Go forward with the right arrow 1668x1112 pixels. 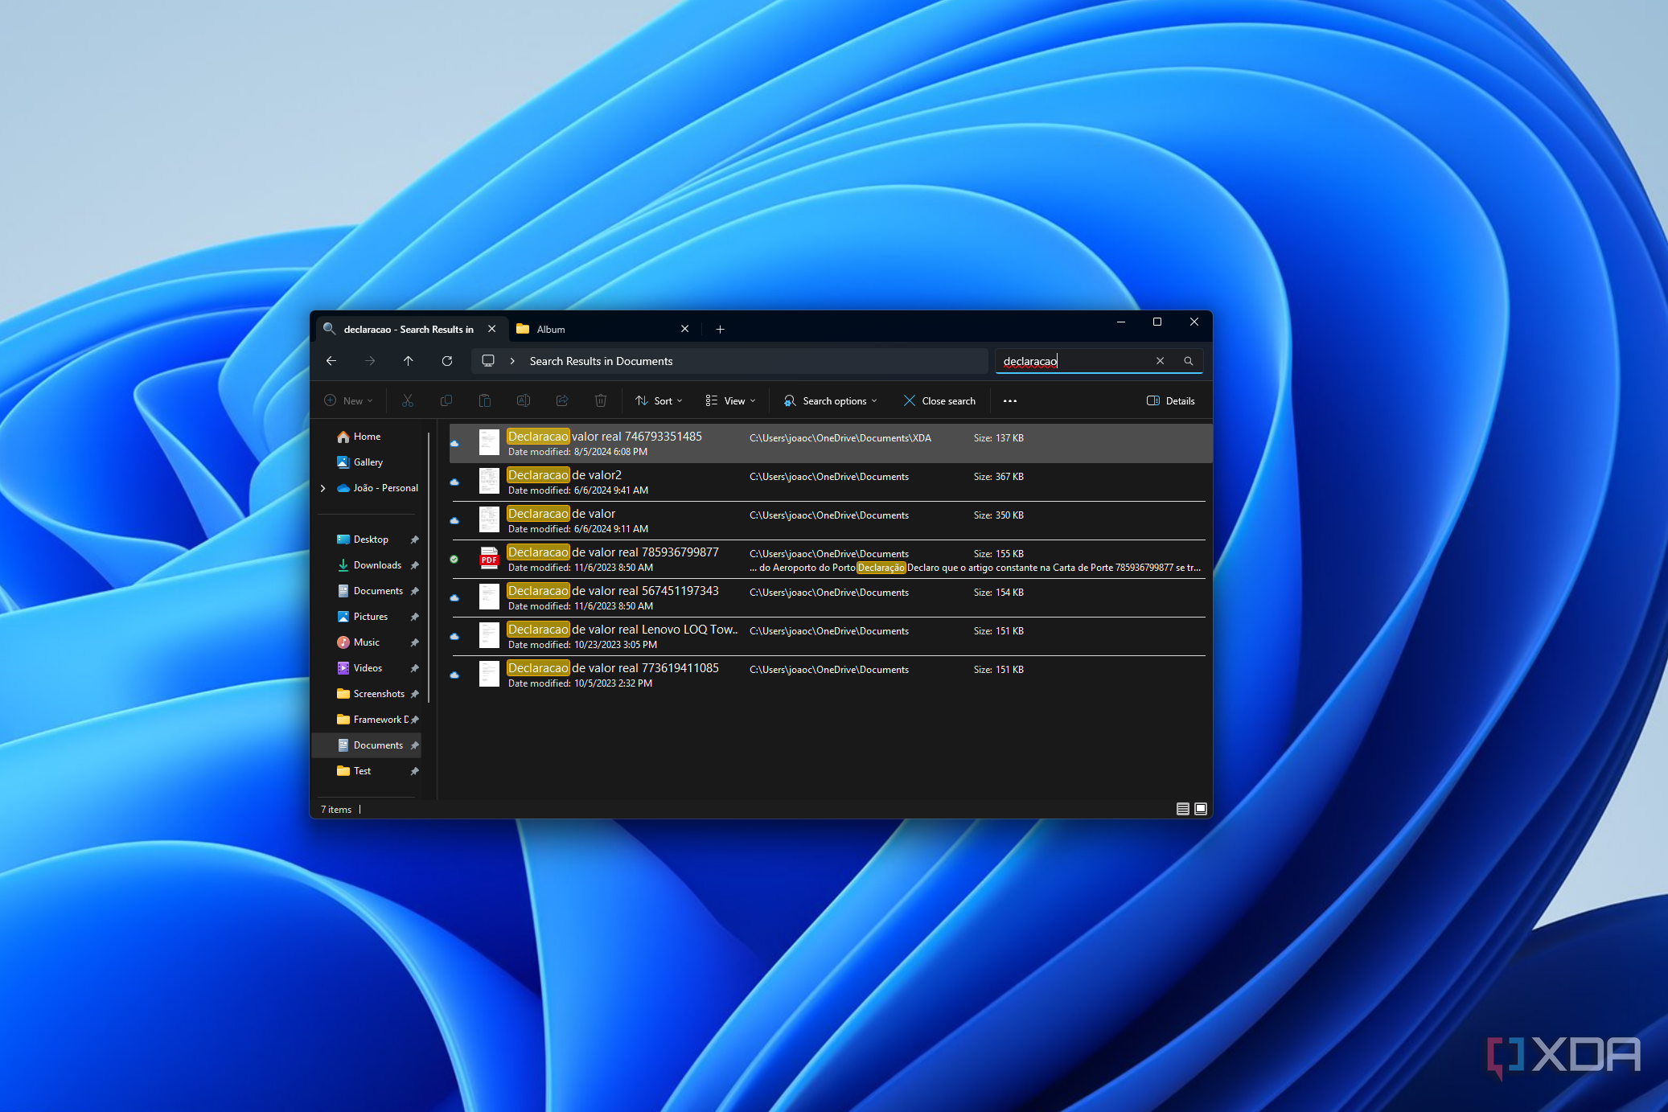[x=370, y=361]
